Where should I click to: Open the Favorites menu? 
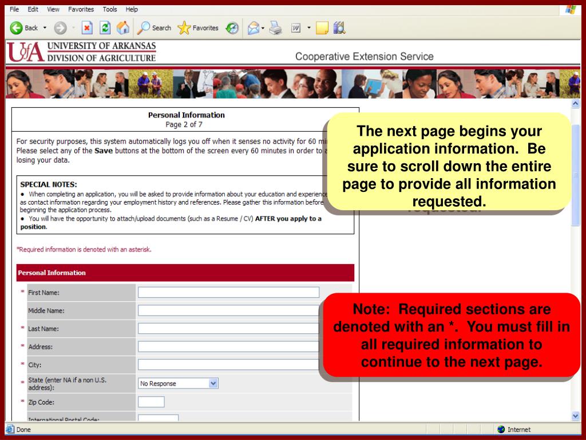(x=81, y=9)
